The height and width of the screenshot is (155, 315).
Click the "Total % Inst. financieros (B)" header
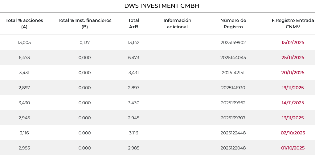(x=84, y=24)
